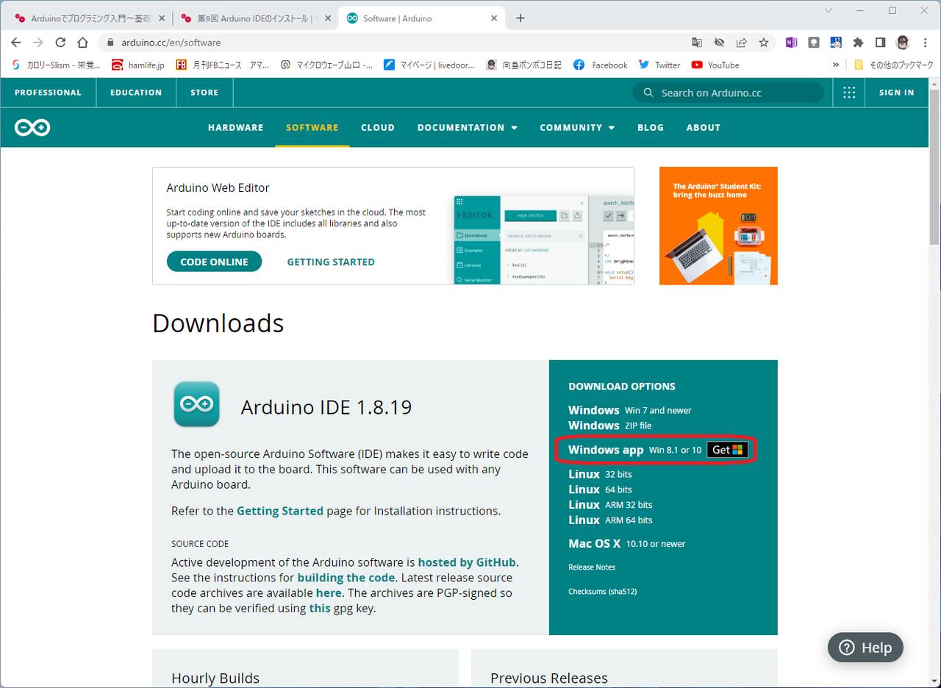Follow the 'hosted by GitHub' link

[467, 562]
